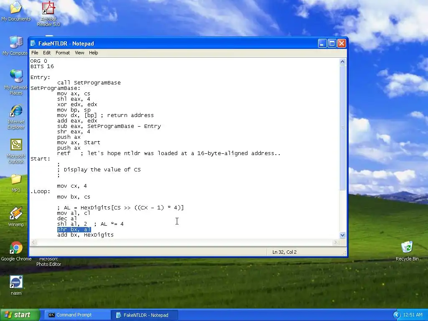
Task: Click the line 'mov ax, Start'
Action: 79,143
